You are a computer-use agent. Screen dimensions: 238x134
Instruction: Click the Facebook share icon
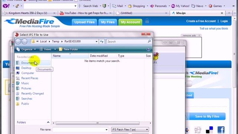point(221,130)
